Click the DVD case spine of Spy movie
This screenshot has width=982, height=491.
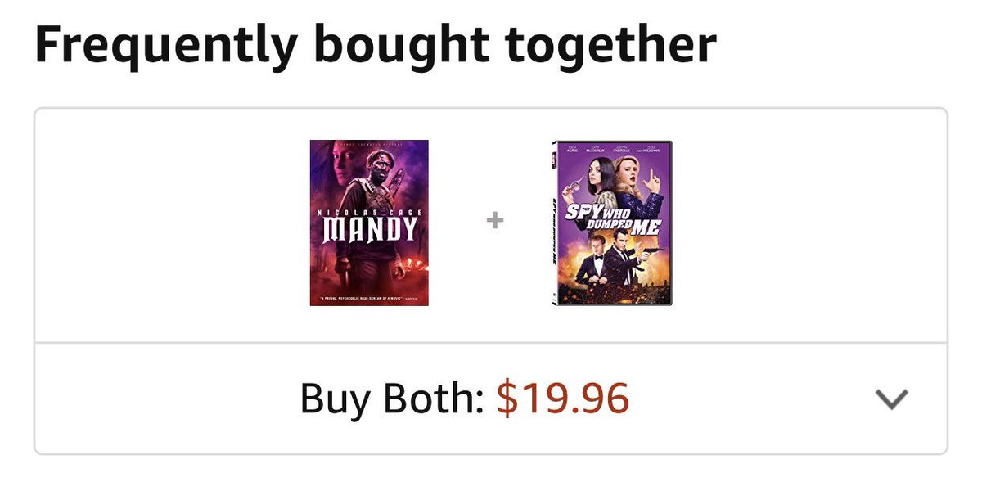point(556,223)
